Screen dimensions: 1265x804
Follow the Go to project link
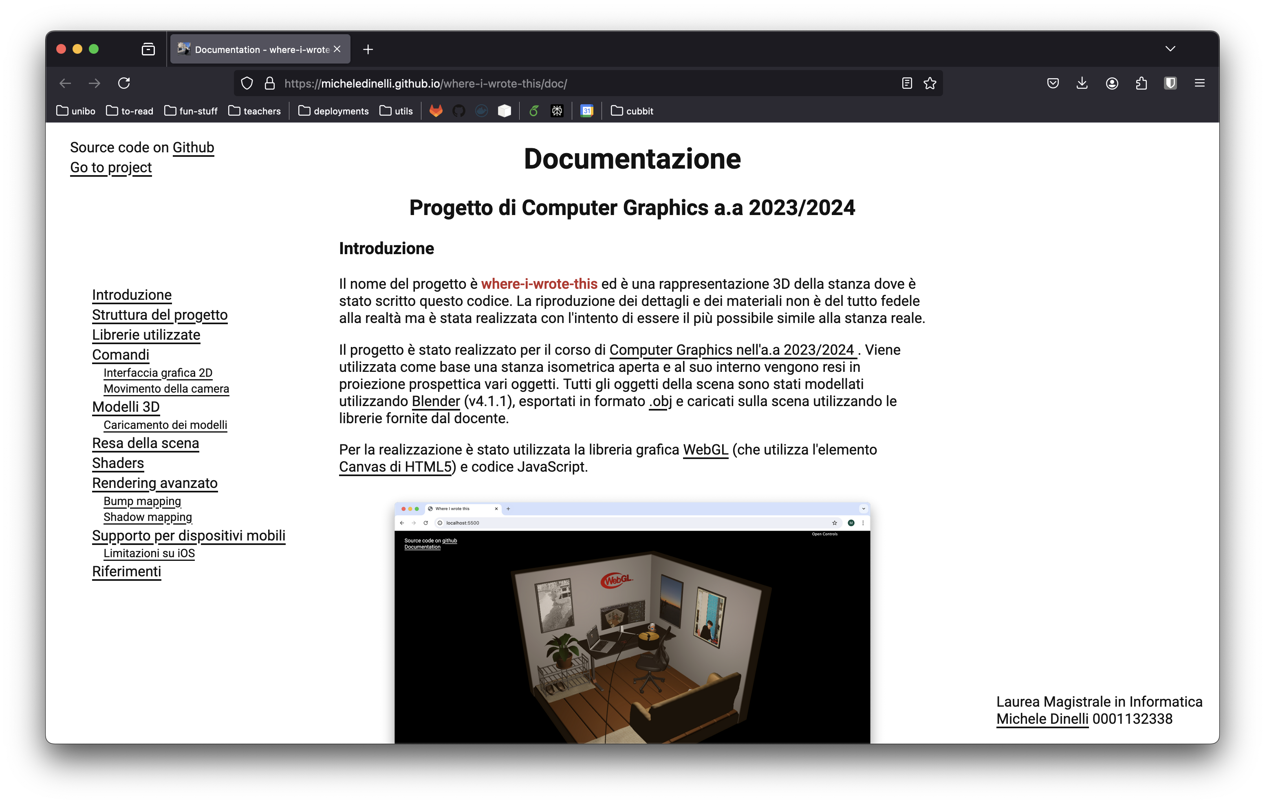tap(111, 167)
